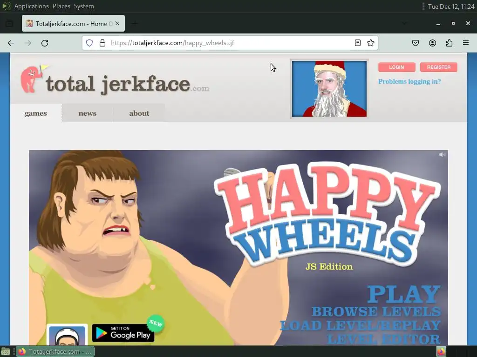Open the Save to Pocket icon
Viewport: 477px width, 357px height.
coord(416,43)
